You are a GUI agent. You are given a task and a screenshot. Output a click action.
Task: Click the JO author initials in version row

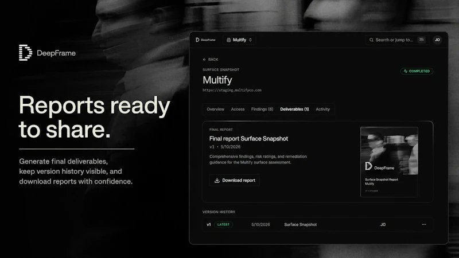pos(383,225)
